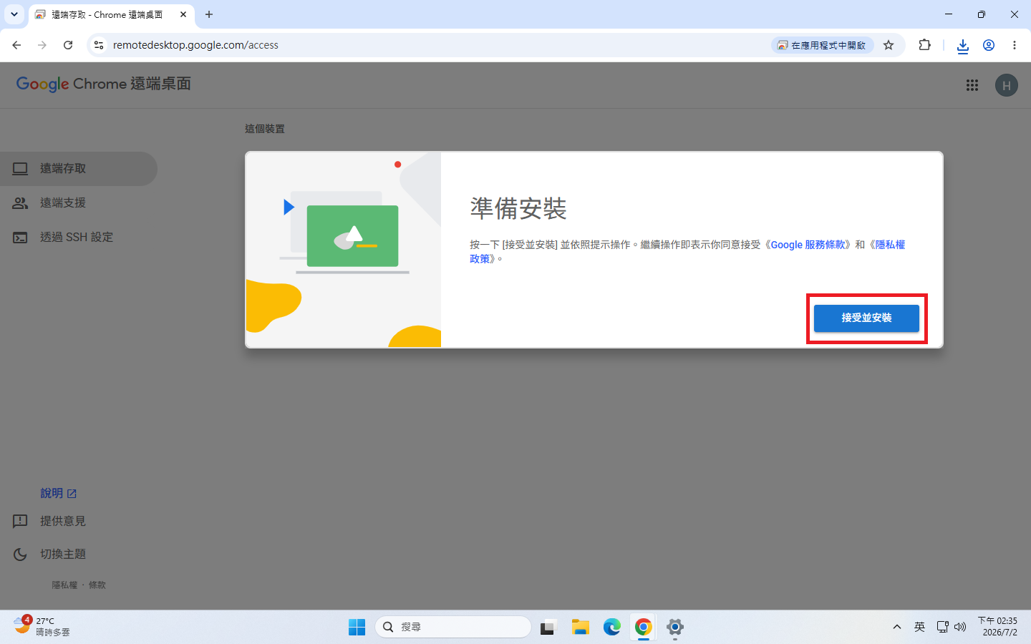Viewport: 1031px width, 644px height.
Task: Open File Explorer from the taskbar
Action: pyautogui.click(x=580, y=627)
